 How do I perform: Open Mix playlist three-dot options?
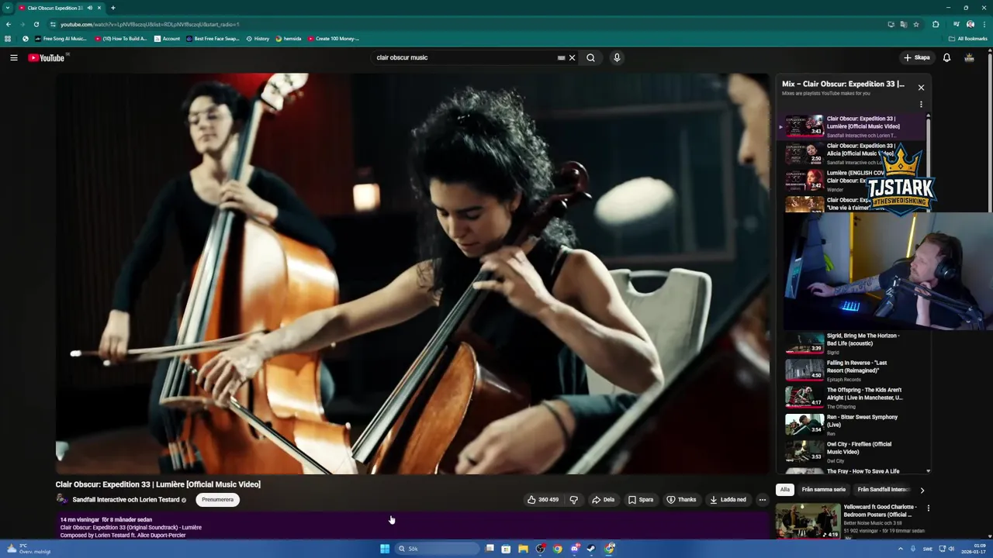point(921,104)
